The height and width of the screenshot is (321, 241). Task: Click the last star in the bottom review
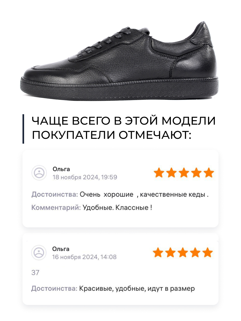tap(208, 252)
